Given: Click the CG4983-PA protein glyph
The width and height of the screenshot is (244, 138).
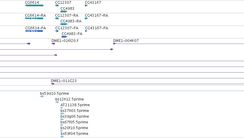Looking at the screenshot, I should tap(65, 37).
